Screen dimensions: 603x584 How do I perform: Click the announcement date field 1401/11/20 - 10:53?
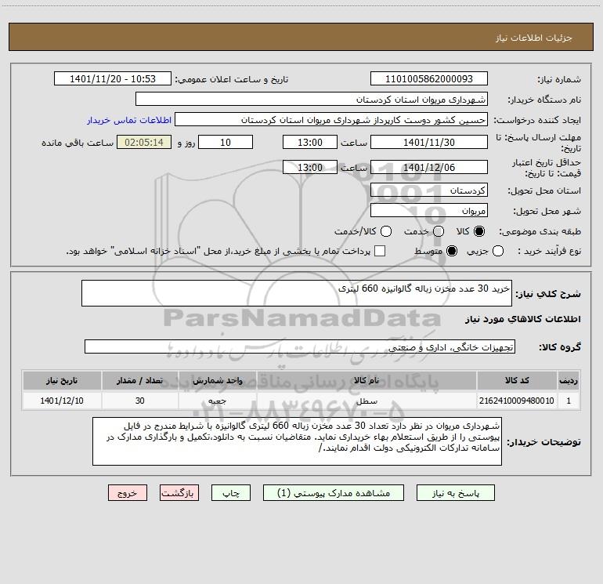(112, 79)
